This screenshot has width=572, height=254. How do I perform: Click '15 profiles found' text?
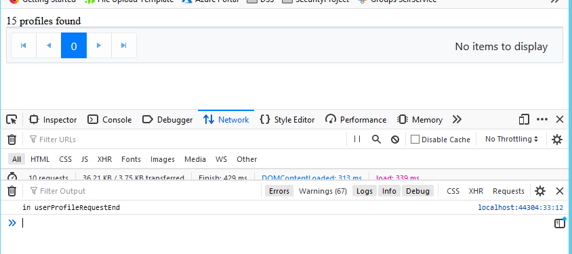click(x=44, y=21)
